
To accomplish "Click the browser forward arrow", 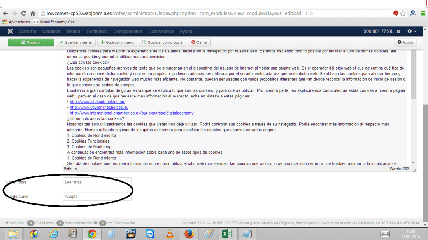I will pos(14,13).
